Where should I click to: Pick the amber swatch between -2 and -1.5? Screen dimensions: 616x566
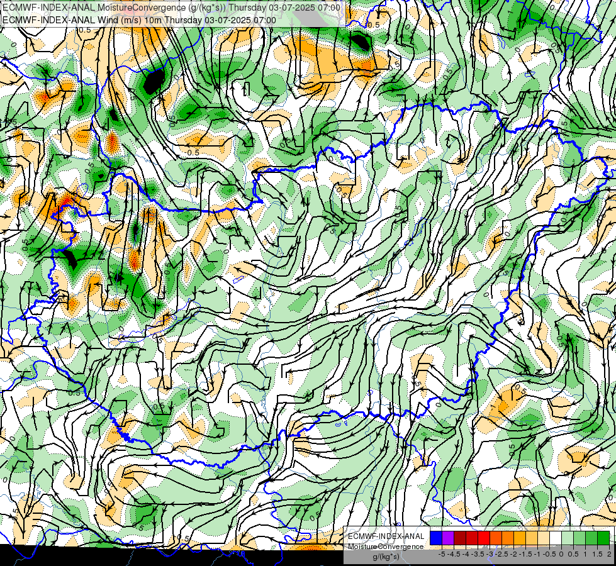click(x=520, y=538)
